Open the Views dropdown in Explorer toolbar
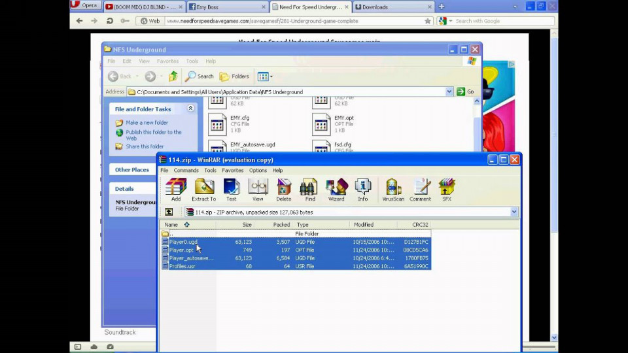 (265, 76)
